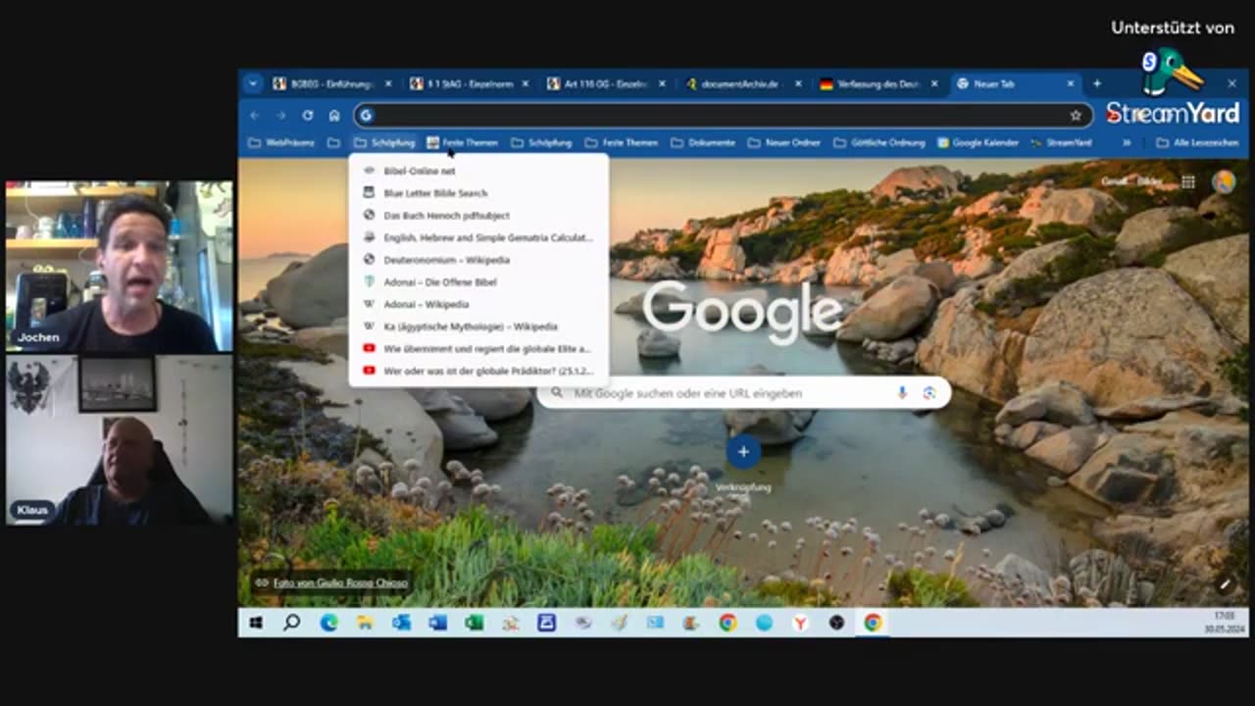This screenshot has height=706, width=1255.
Task: Switch to the documentArchiv.de tab
Action: (x=741, y=84)
